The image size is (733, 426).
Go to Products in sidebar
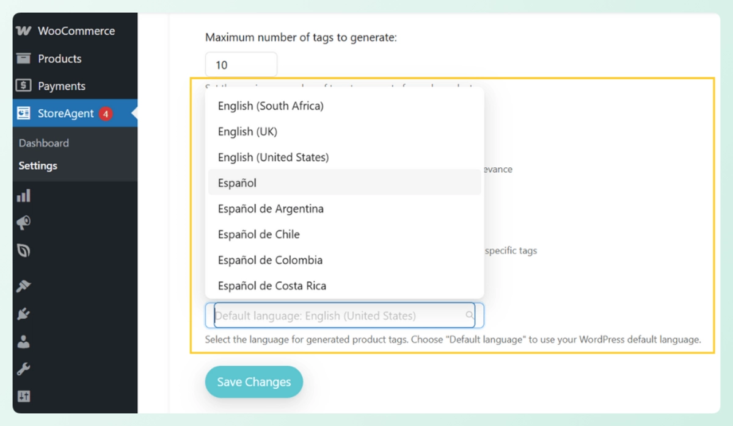[x=59, y=59]
